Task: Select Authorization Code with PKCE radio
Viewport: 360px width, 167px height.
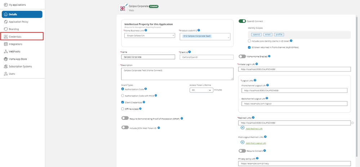Action: coord(123,96)
